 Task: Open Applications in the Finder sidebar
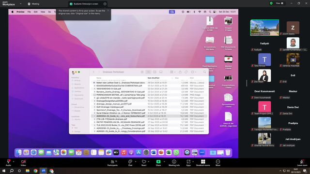[x=79, y=88]
